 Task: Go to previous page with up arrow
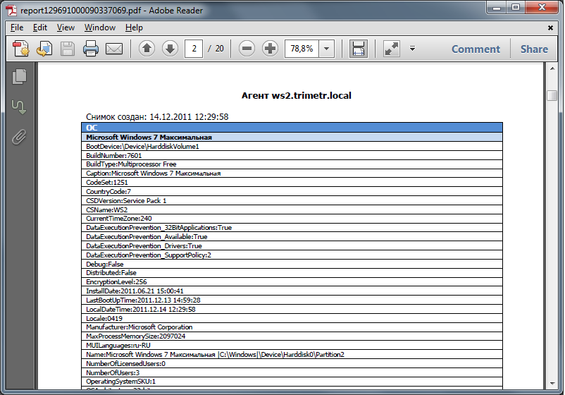(x=147, y=49)
